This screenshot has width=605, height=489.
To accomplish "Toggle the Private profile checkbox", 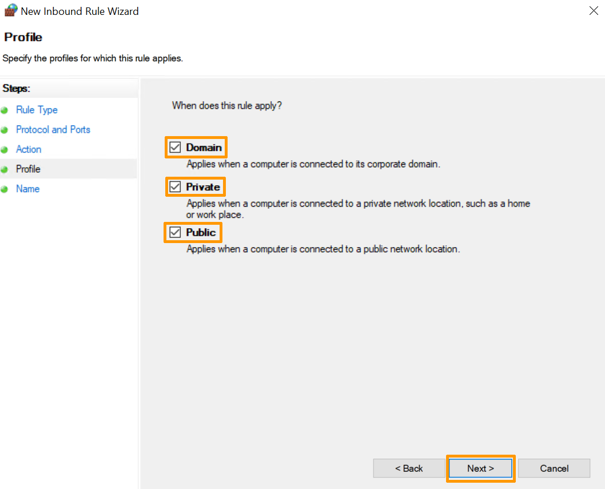I will (175, 187).
